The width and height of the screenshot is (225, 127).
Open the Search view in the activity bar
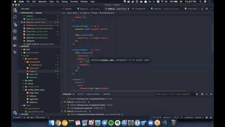(15, 17)
